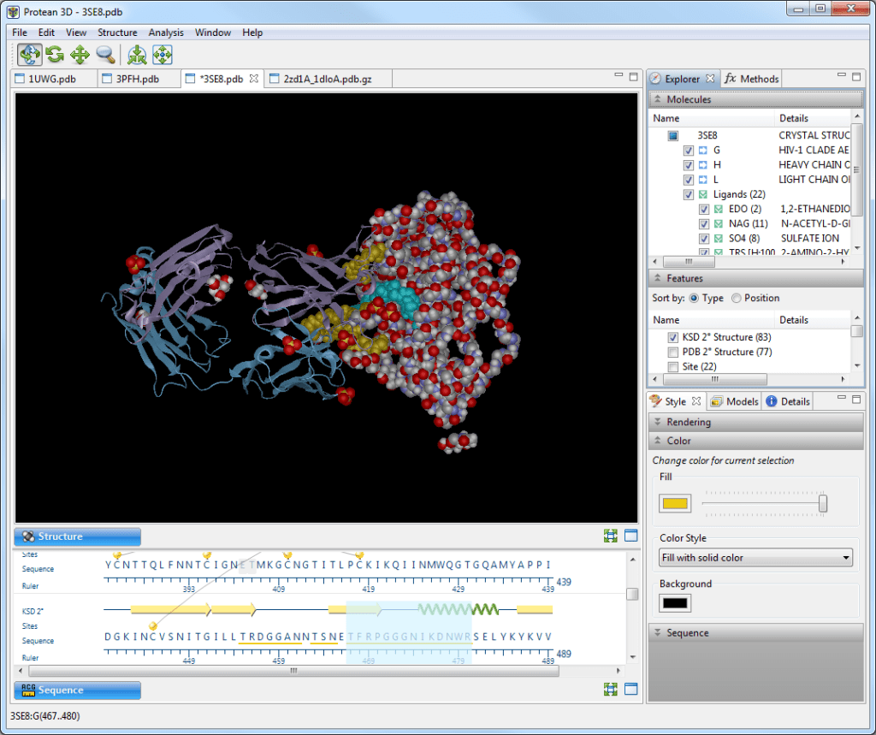Minimize the document editor area

(619, 75)
